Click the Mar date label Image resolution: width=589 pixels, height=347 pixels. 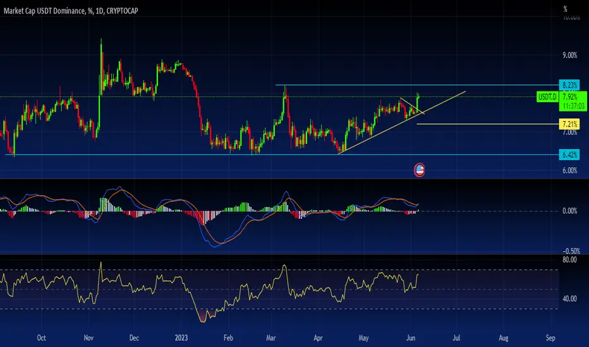point(271,338)
